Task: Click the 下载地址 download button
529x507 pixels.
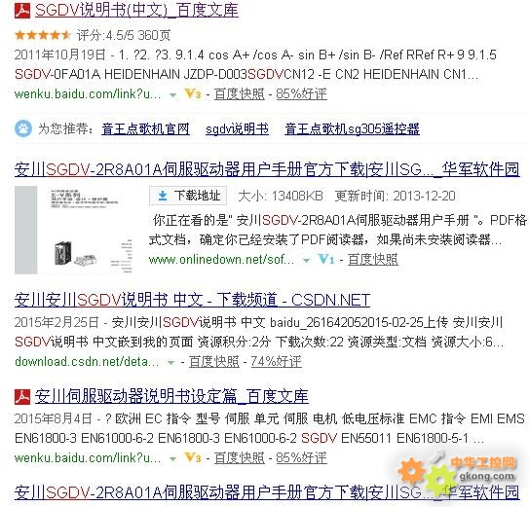Action: coord(188,196)
